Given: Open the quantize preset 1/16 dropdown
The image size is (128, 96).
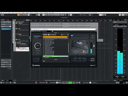Looking at the screenshot, I should coord(95,15).
